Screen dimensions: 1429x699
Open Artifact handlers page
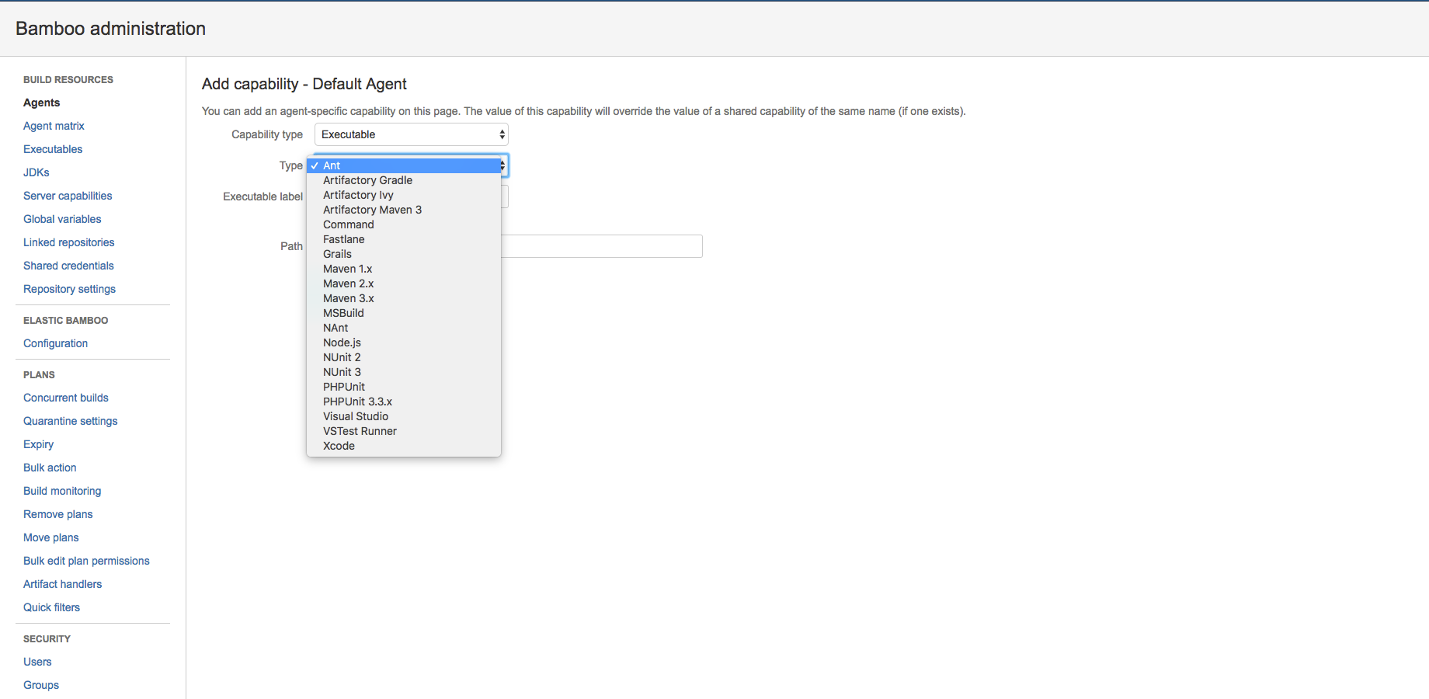[63, 584]
